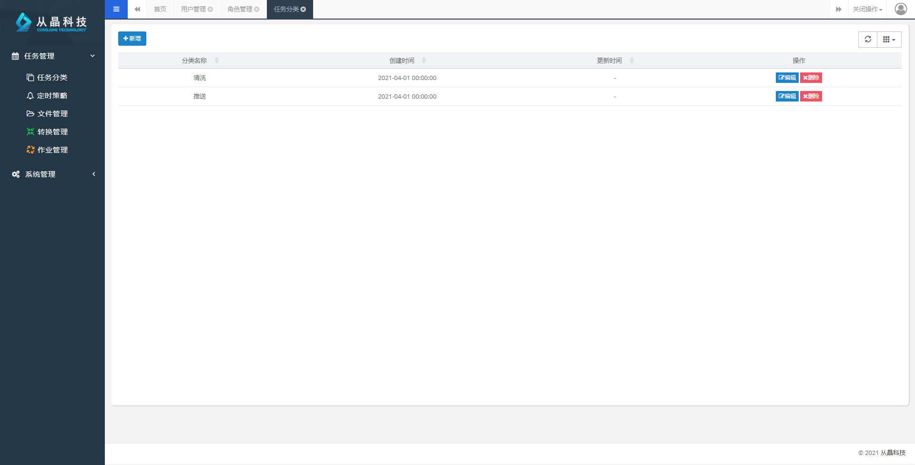Close the 任务分类 tab
915x465 pixels.
coord(303,10)
